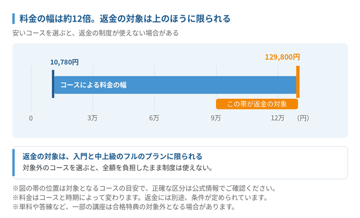Screen dimensions: 360x218
Task: Click the heading 料金の幅は約12倍
Action: point(125,19)
